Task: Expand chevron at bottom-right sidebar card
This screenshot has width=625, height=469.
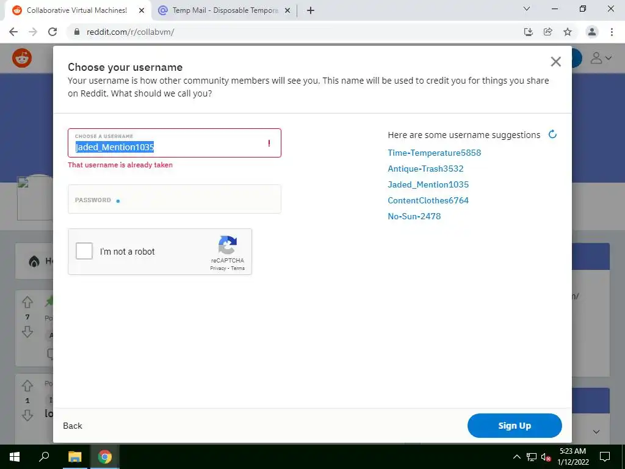Action: coord(596,432)
